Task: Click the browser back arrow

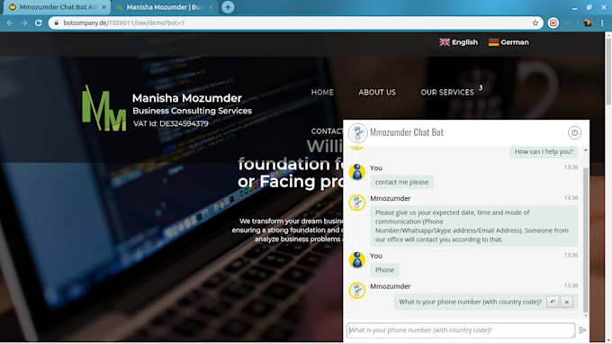Action: tap(10, 23)
